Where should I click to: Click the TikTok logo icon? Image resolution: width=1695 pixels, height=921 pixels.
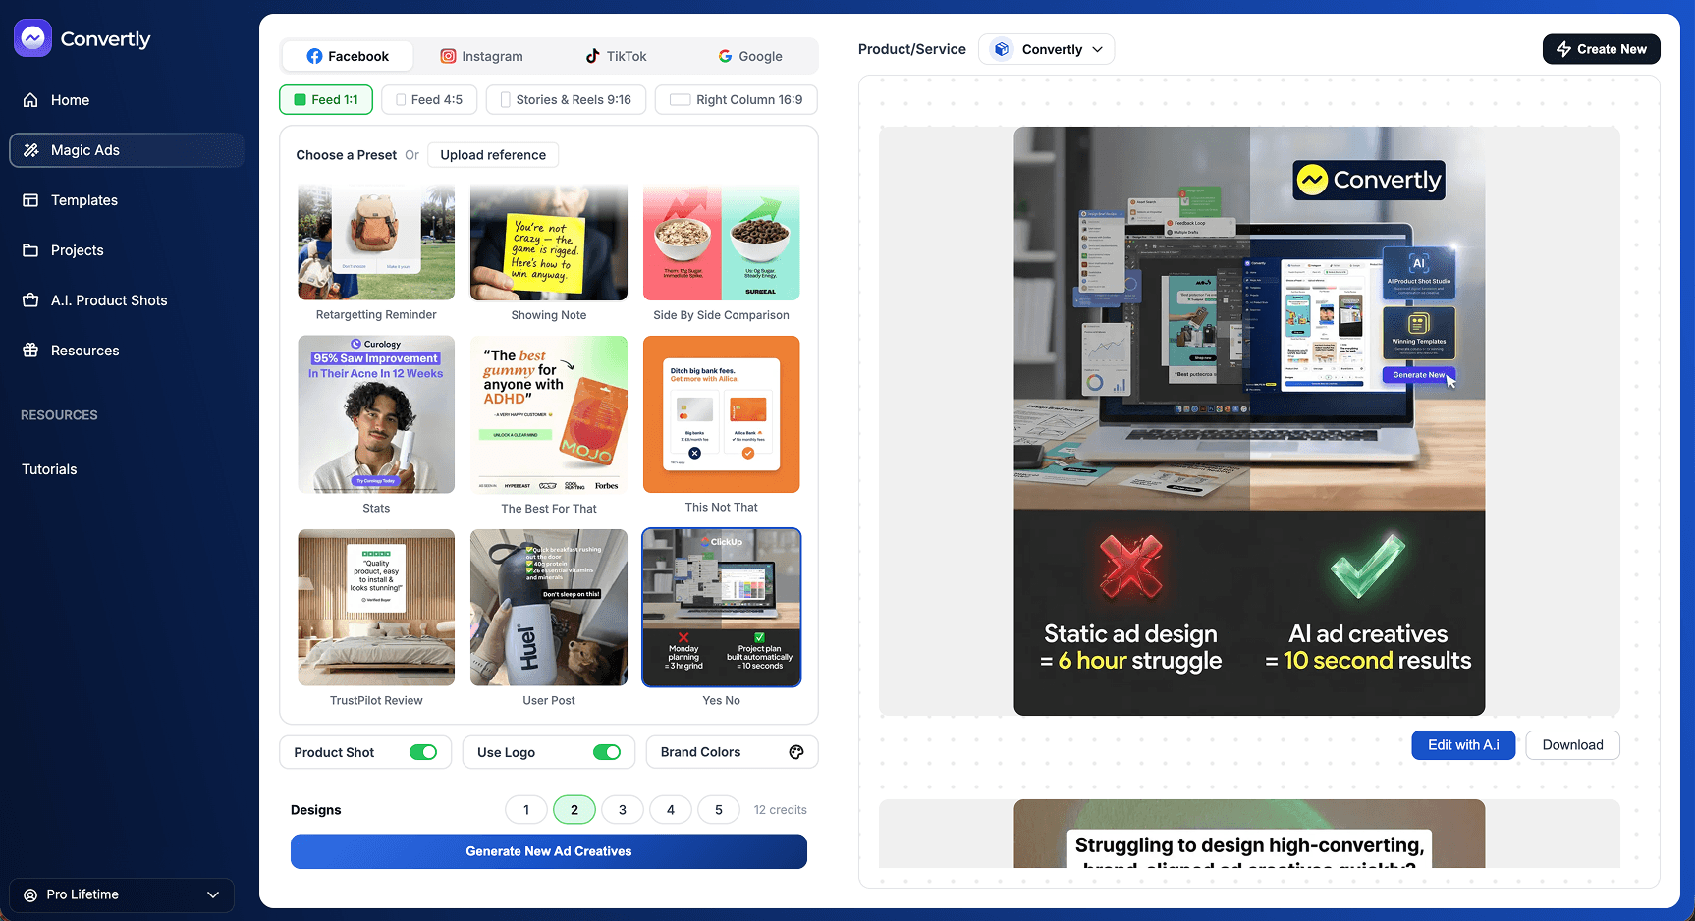pos(592,56)
